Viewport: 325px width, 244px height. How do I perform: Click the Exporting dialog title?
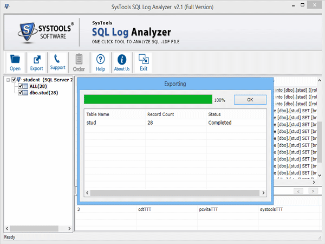175,84
